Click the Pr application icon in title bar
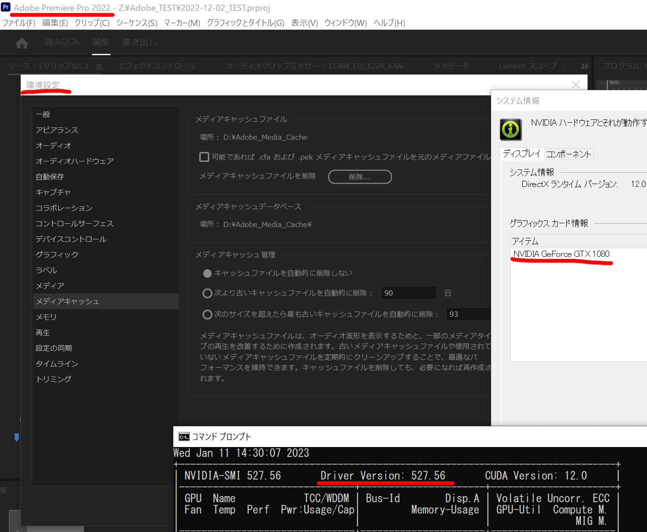Viewport: 647px width, 532px height. 6,8
